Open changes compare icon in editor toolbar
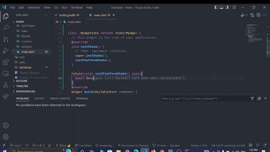 pyautogui.click(x=252, y=15)
